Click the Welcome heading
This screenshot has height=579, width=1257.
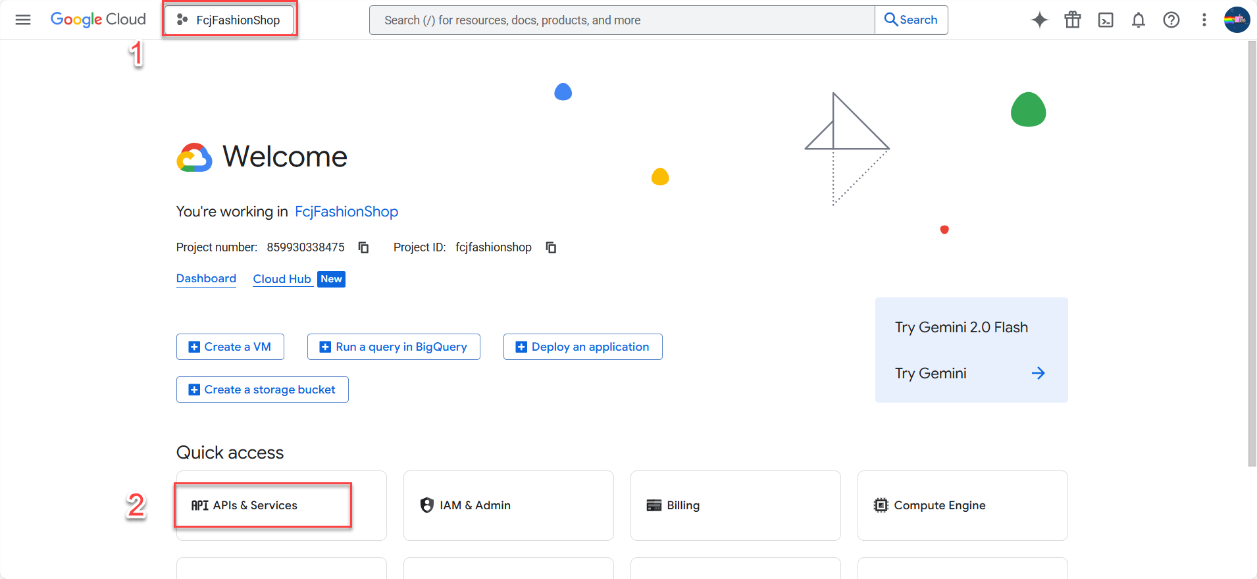(x=285, y=157)
